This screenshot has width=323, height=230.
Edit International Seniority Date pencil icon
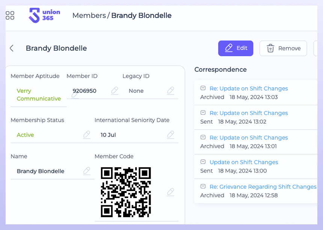(171, 135)
